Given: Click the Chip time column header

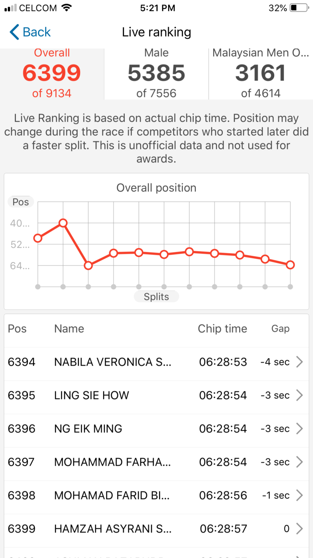Looking at the screenshot, I should tap(222, 329).
